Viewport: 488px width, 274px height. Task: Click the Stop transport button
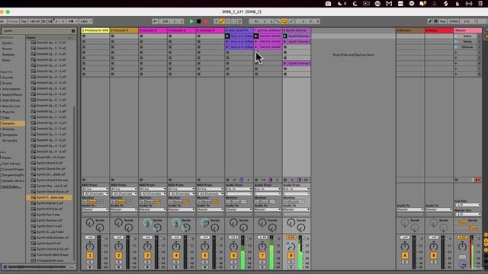pos(198,21)
